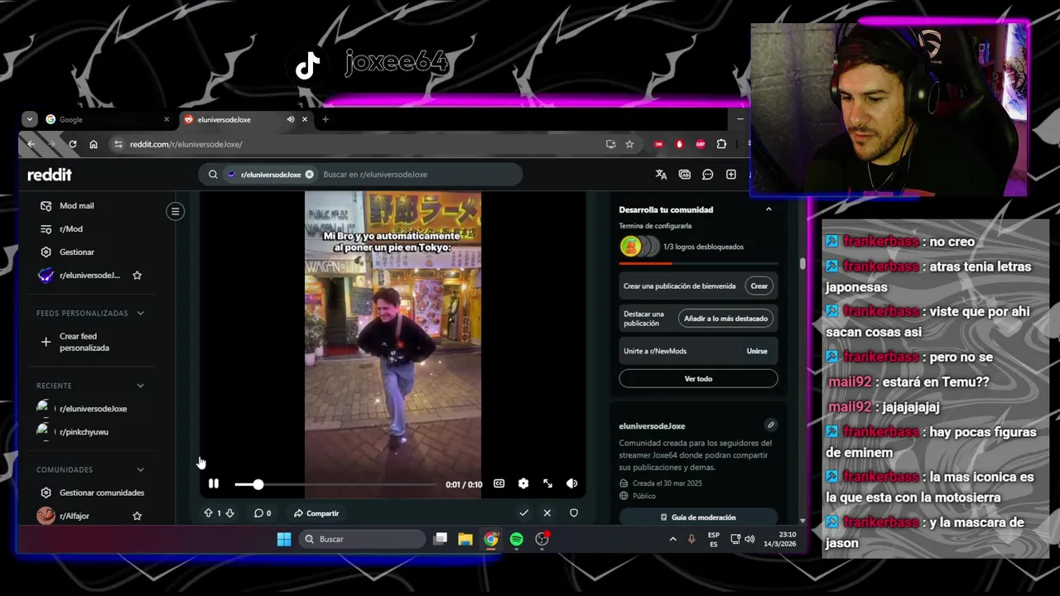This screenshot has height=596, width=1060.
Task: Close the Google tab
Action: click(166, 119)
